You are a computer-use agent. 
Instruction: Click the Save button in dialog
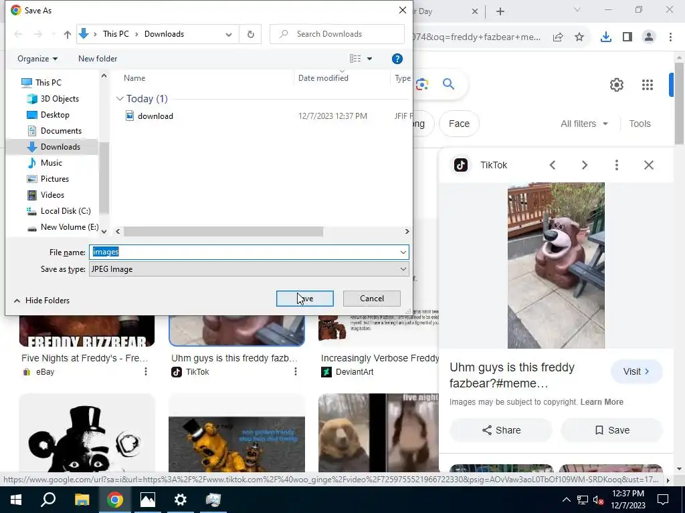click(304, 299)
